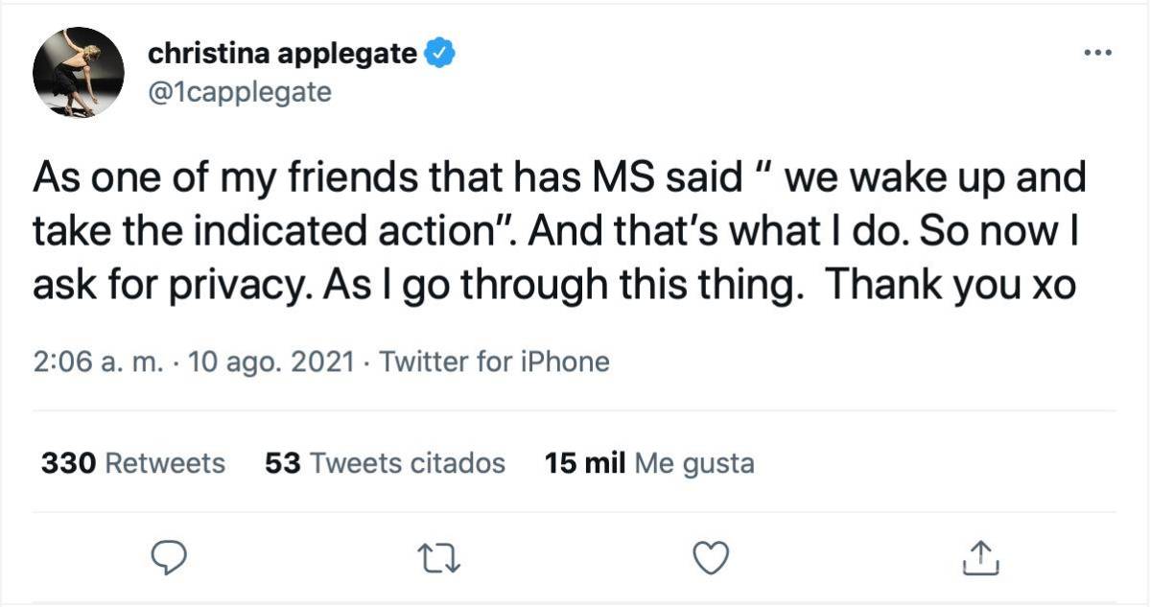Click the 15 mil Me gusta count
The height and width of the screenshot is (607, 1151).
click(x=649, y=462)
